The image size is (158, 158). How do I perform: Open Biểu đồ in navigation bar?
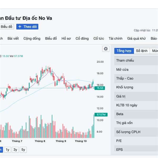(x=51, y=38)
